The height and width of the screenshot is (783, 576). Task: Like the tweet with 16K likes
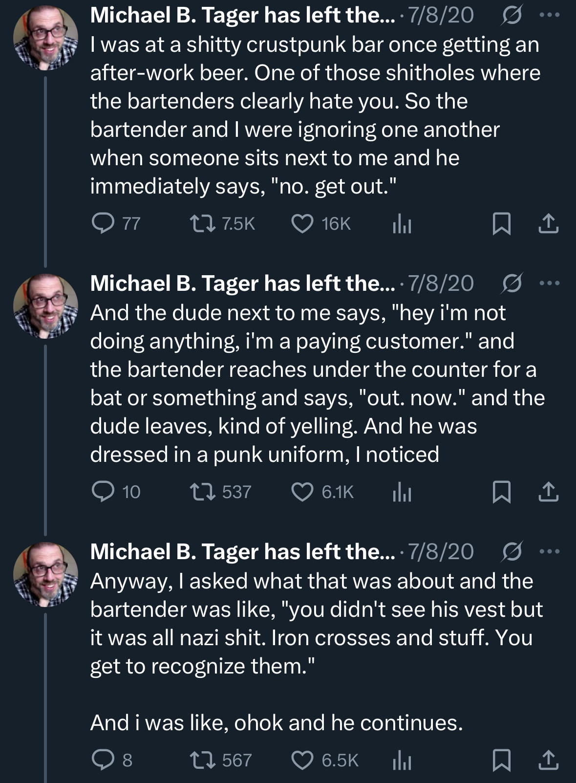point(302,223)
